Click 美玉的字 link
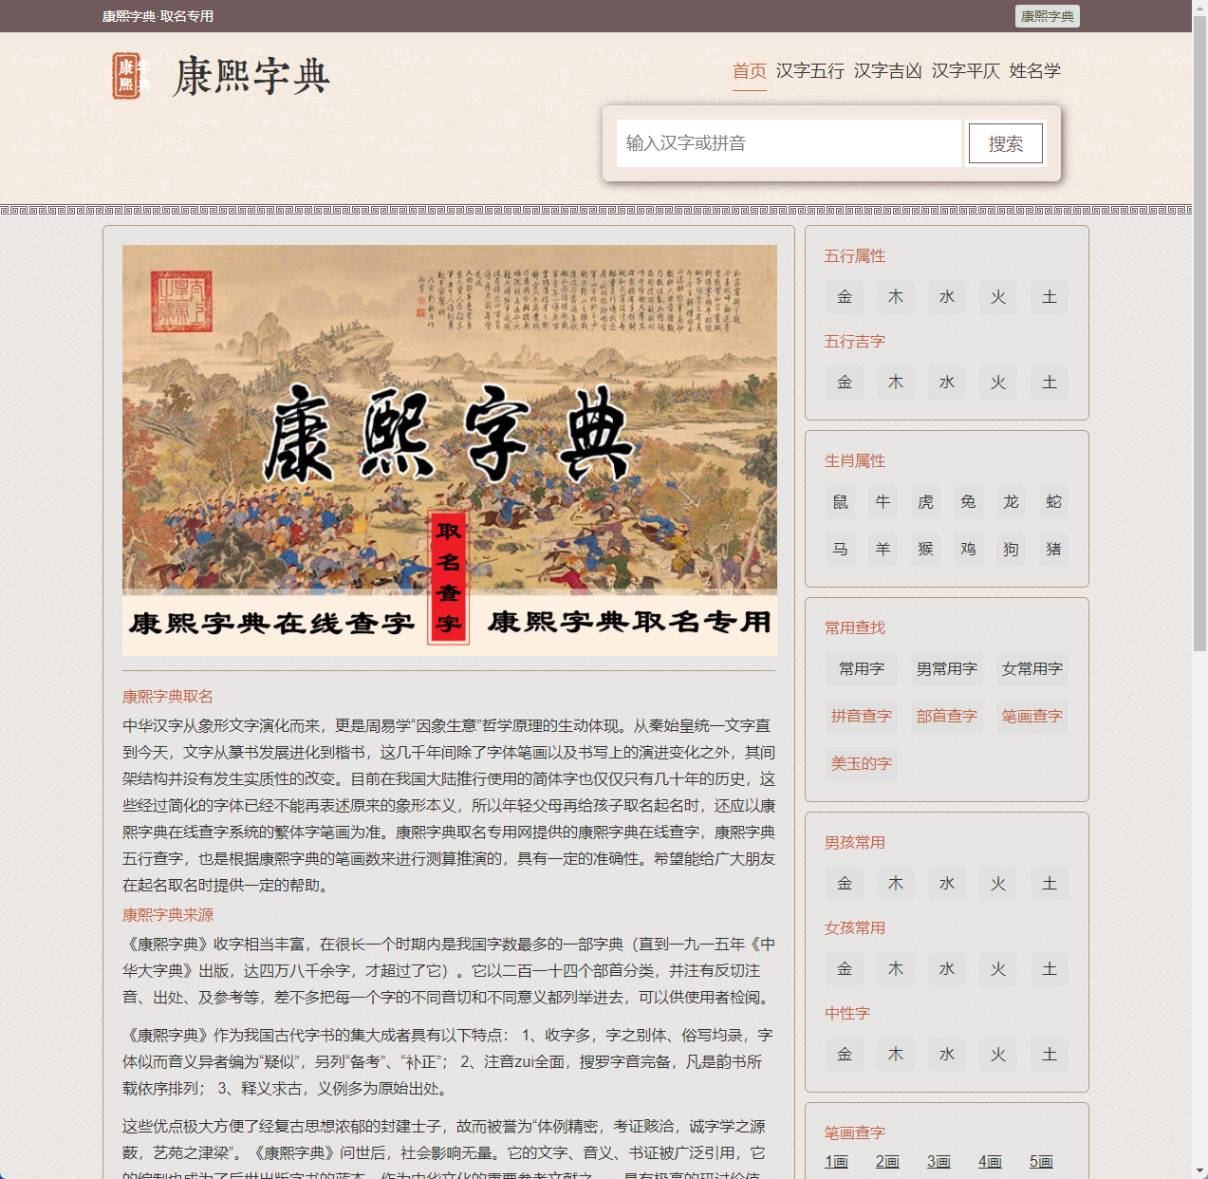The height and width of the screenshot is (1179, 1208). (861, 763)
